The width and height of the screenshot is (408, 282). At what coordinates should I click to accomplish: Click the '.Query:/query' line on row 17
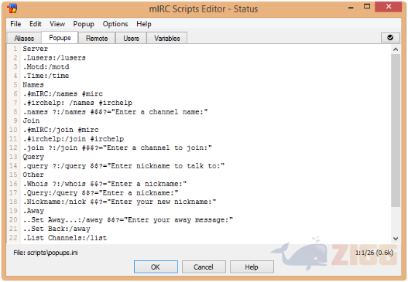click(x=101, y=193)
